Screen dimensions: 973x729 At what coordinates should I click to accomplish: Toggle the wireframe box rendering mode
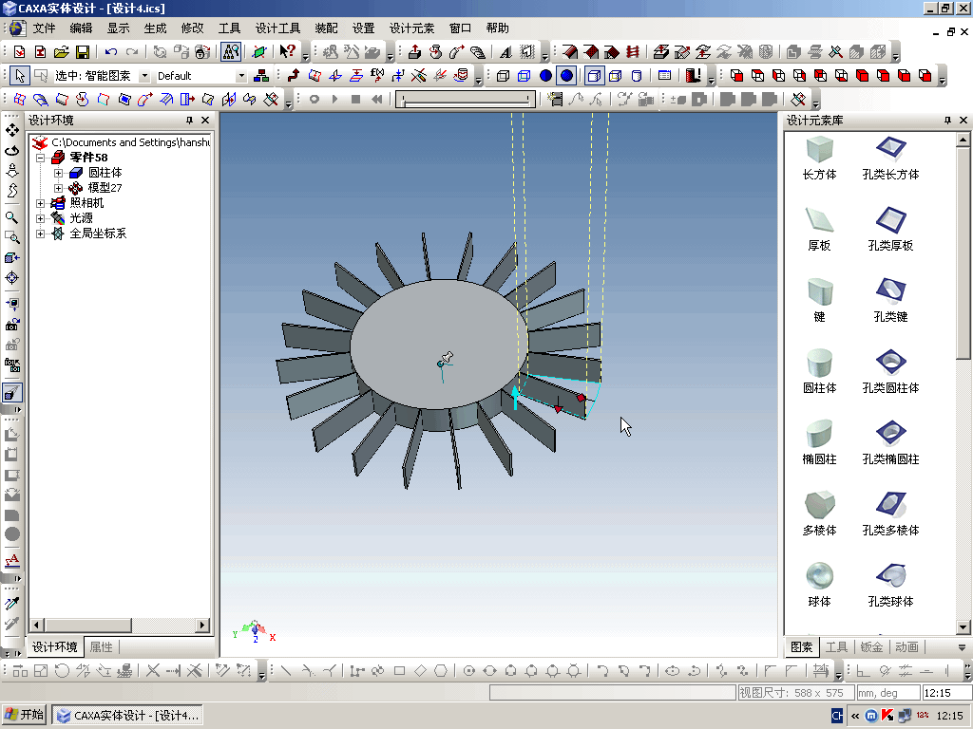click(x=504, y=76)
